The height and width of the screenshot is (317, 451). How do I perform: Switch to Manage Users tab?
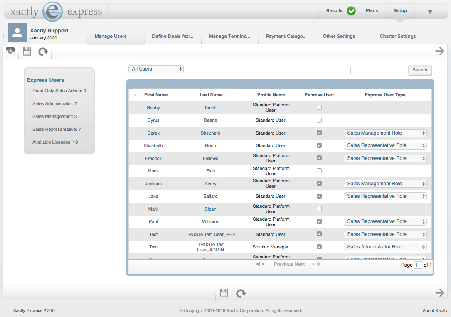click(x=111, y=36)
